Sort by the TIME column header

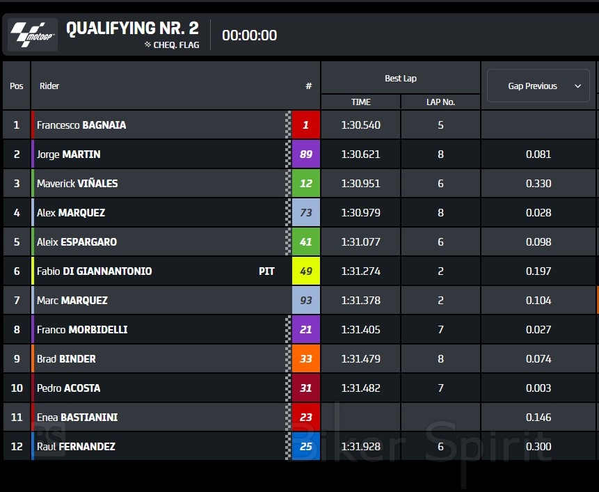(x=360, y=102)
